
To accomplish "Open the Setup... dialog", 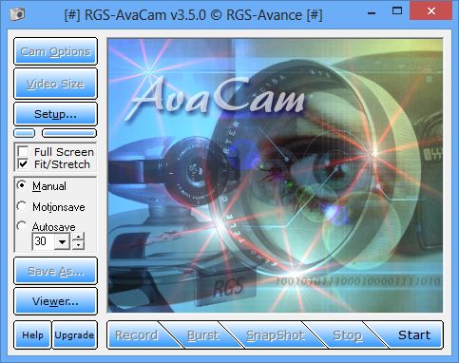I will click(x=55, y=114).
